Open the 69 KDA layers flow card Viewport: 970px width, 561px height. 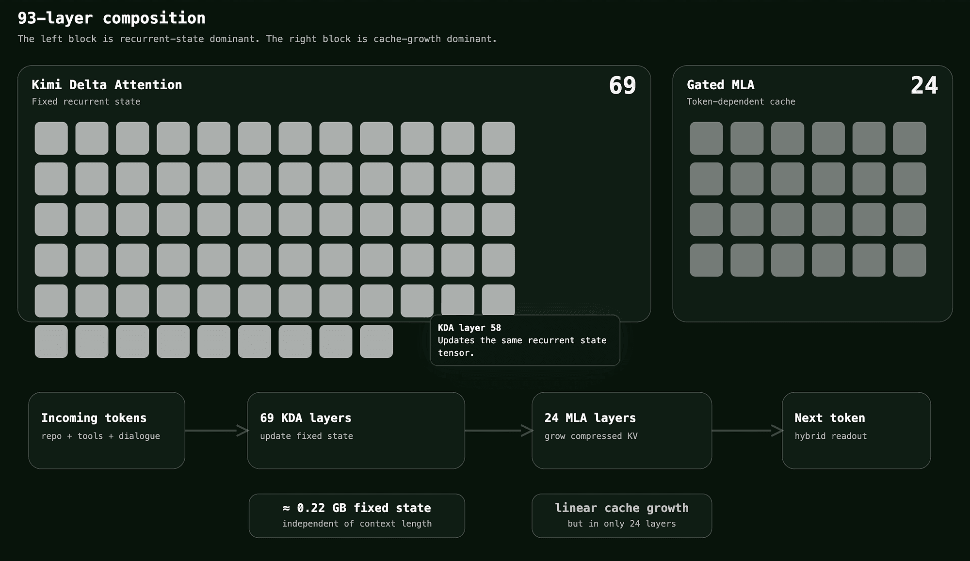pos(356,431)
